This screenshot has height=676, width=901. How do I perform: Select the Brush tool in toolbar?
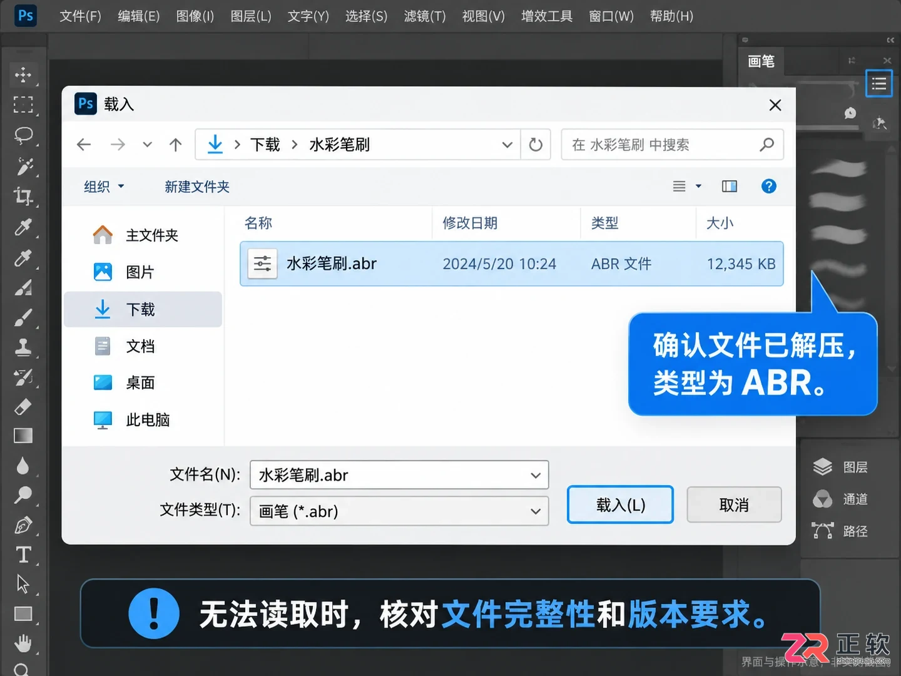click(23, 317)
